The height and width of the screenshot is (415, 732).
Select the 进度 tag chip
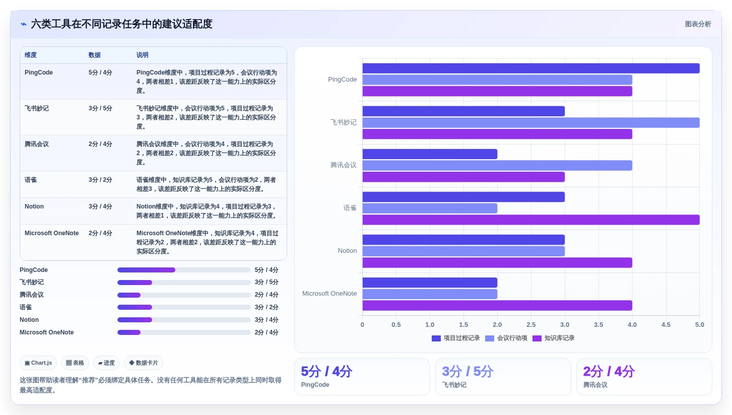pyautogui.click(x=106, y=363)
